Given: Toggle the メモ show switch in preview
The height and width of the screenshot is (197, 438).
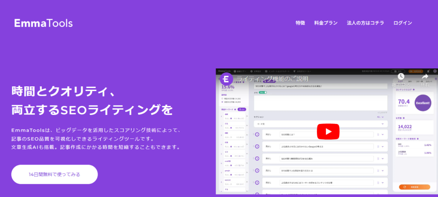Looking at the screenshot, I should [263, 92].
